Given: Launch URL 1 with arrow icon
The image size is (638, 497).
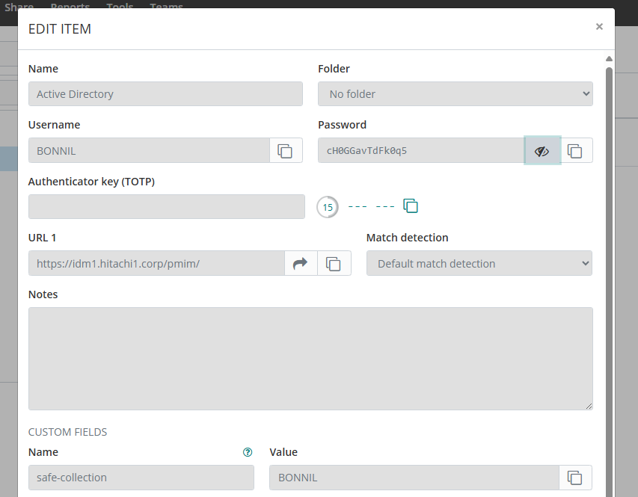Looking at the screenshot, I should coord(301,263).
